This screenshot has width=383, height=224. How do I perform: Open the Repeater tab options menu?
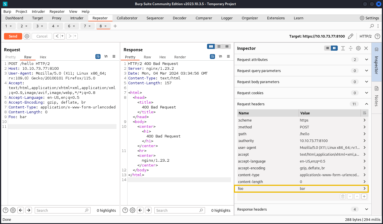pyautogui.click(x=378, y=26)
